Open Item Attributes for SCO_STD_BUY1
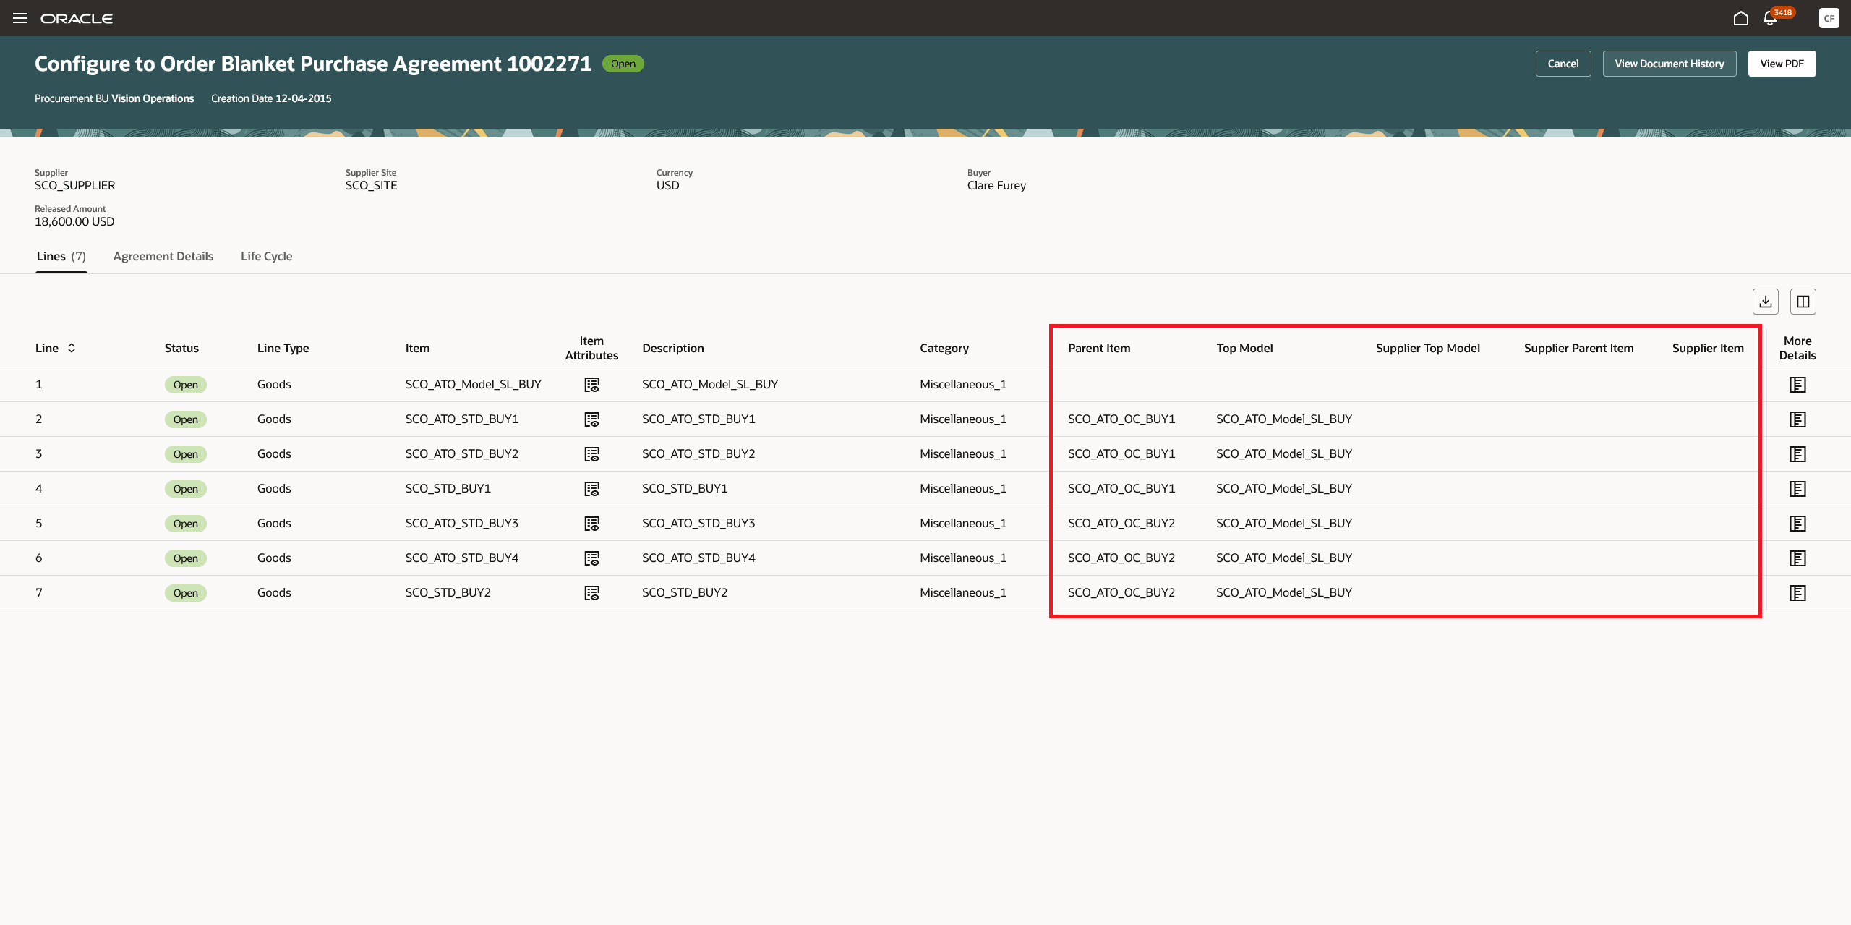This screenshot has width=1851, height=925. (x=591, y=489)
